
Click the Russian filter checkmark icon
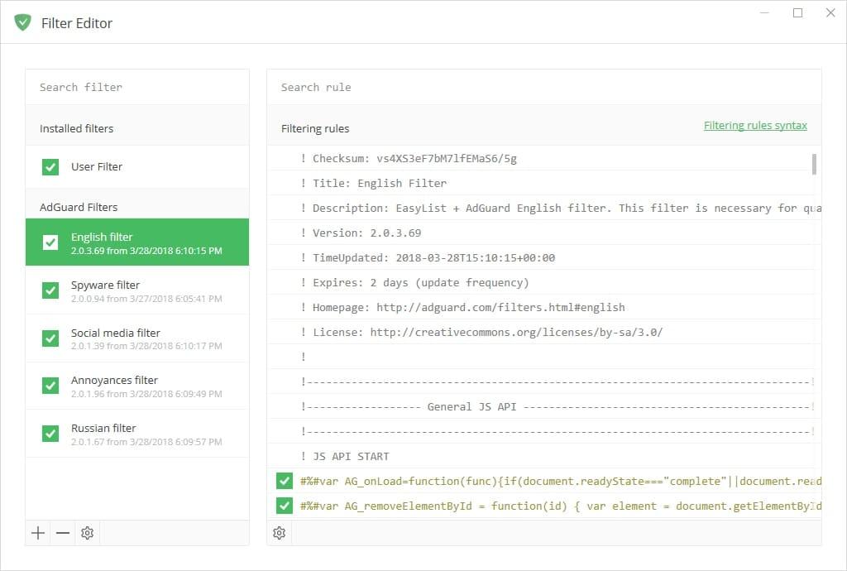(50, 433)
